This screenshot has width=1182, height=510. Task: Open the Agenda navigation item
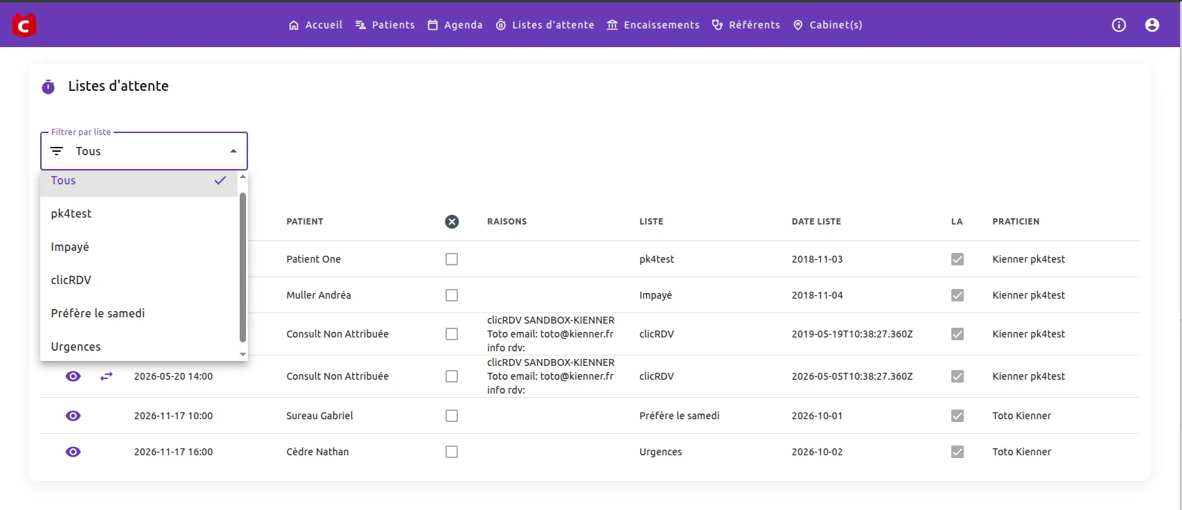pyautogui.click(x=455, y=25)
